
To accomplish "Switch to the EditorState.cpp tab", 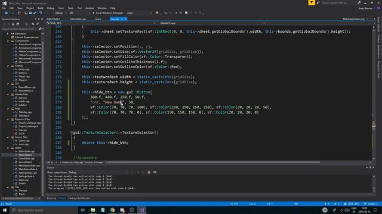I will pos(78,19).
